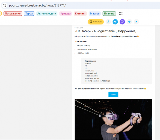The height and width of the screenshot is (140, 160).
Task: Click 'по вторникам и четвергам' list item
Action: 87,49
